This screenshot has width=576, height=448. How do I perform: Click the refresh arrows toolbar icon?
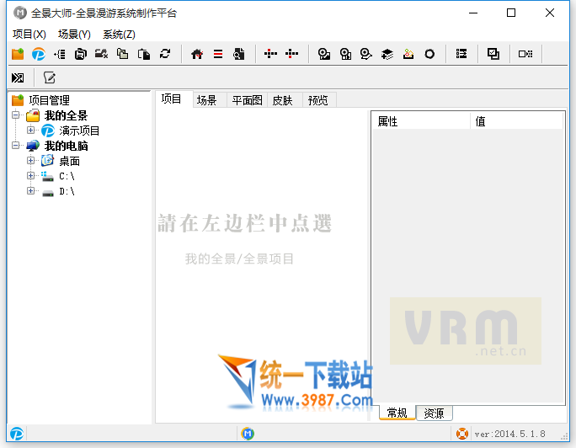pos(165,54)
